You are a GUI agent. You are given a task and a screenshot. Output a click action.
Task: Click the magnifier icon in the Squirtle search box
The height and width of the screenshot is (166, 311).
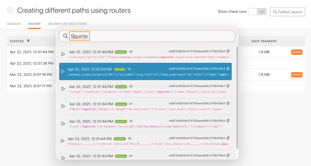pyautogui.click(x=65, y=36)
